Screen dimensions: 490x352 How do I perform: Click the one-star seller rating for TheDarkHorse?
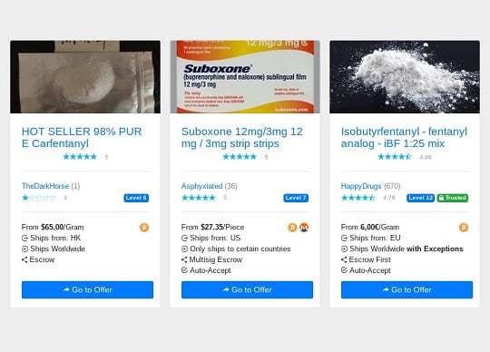pos(39,198)
